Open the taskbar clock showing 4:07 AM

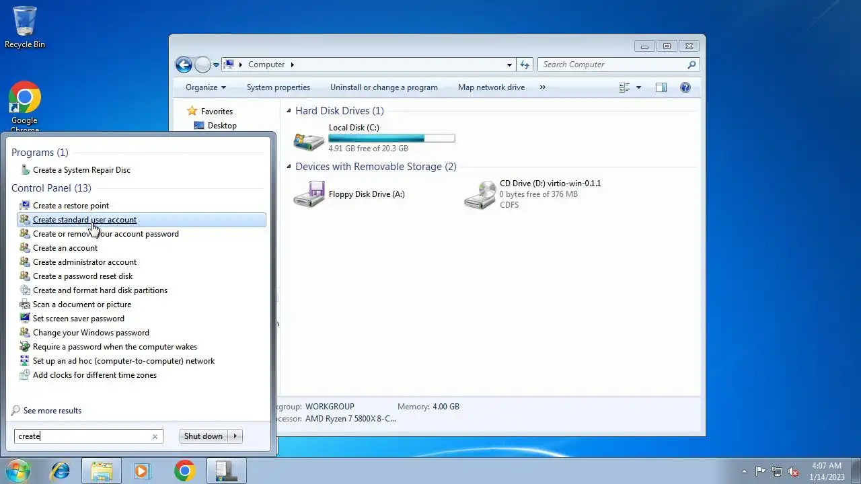pos(827,471)
